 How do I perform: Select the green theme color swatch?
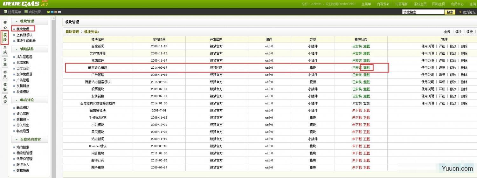(48, 12)
